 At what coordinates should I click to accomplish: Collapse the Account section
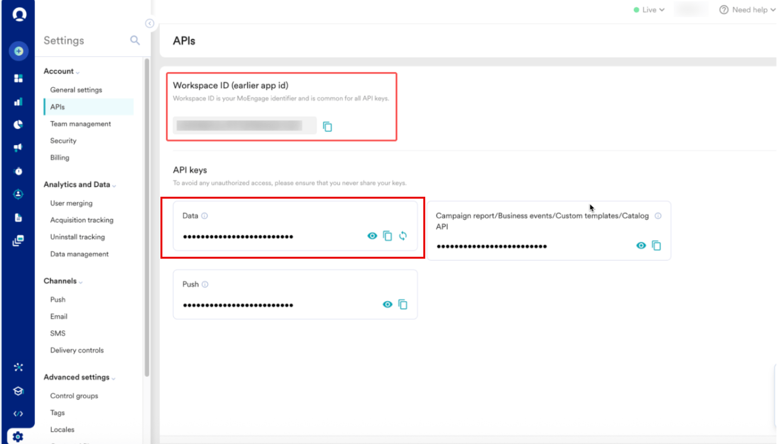point(61,71)
